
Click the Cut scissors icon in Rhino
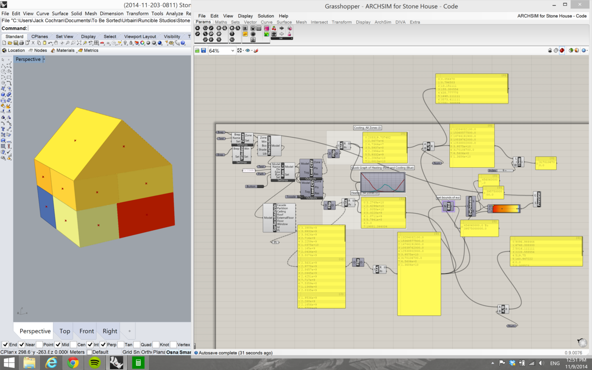(x=33, y=43)
